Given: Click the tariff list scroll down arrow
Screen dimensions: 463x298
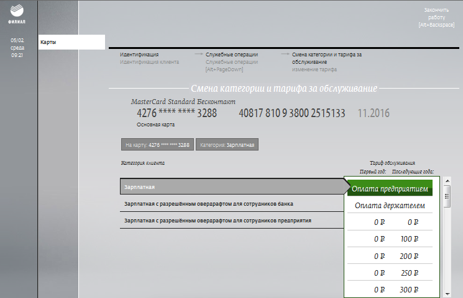Looking at the screenshot, I should click(447, 294).
